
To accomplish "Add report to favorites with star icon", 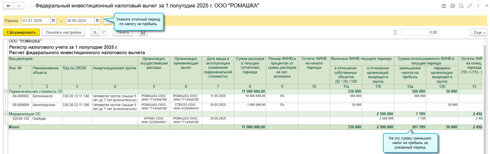I will [x=30, y=6].
